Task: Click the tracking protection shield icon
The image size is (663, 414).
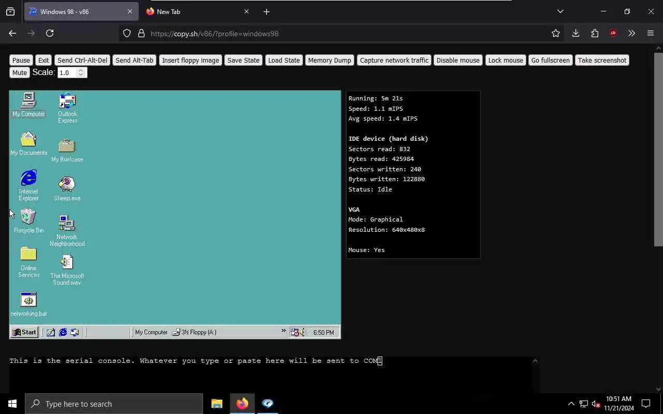Action: 127,33
